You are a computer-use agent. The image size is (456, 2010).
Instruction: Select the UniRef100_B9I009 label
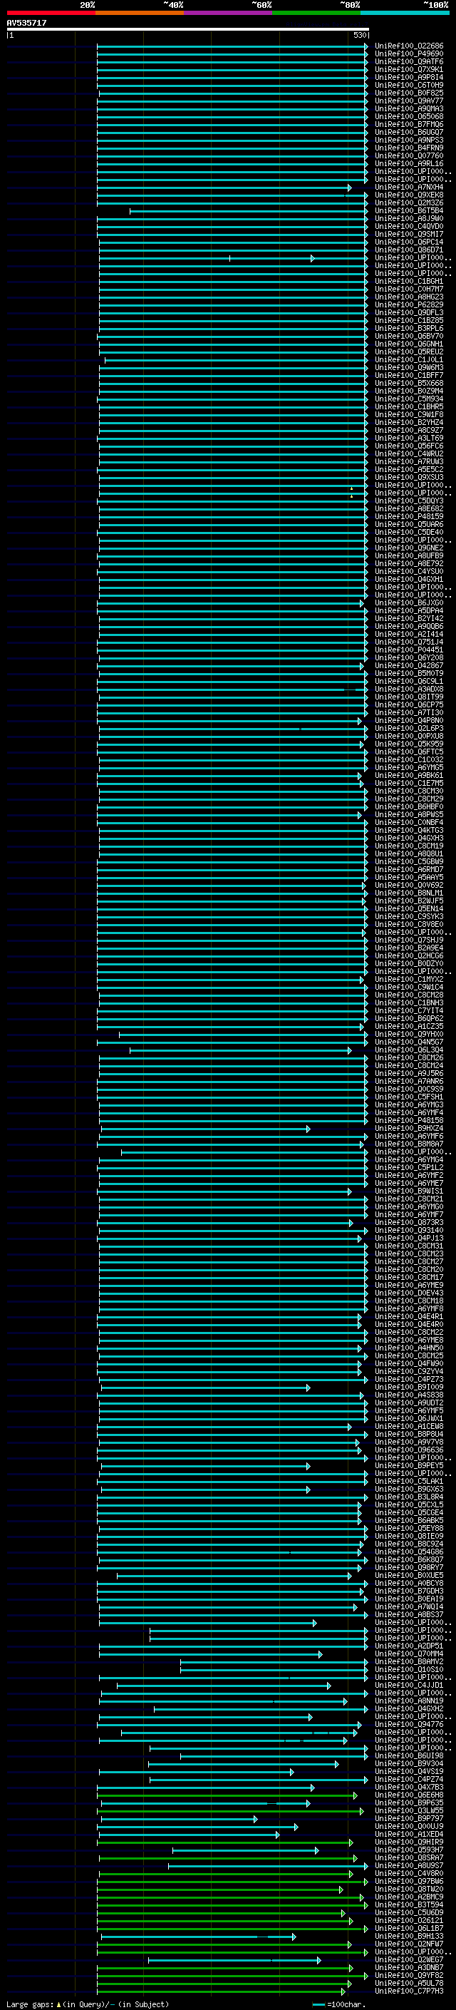(409, 1388)
